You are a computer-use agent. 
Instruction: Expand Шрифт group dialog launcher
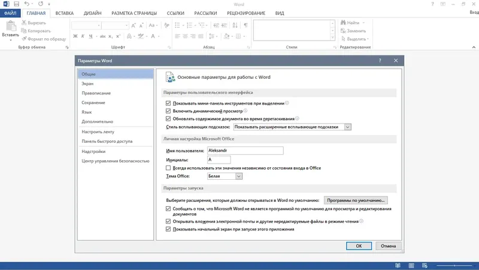(169, 47)
